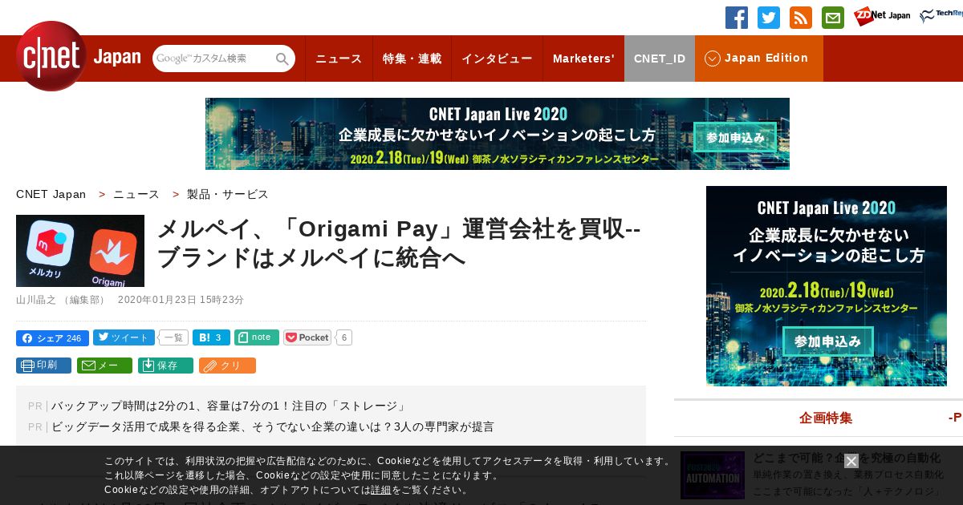
Task: Open the green newsletter mail icon
Action: 833,18
